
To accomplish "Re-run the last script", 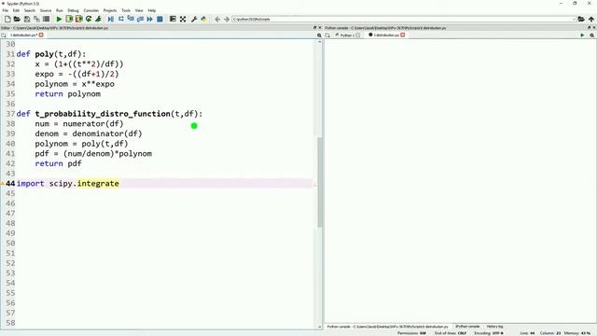I will 89,19.
